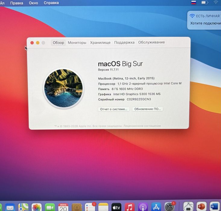Open the Photos app icon
The width and height of the screenshot is (221, 211).
click(36, 207)
